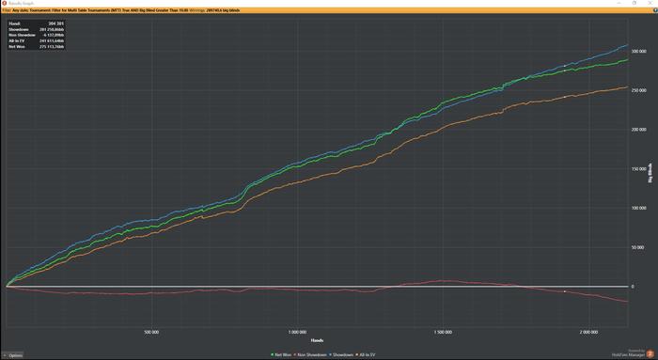
Task: Click the Net Won value in stats box
Action: 52,47
